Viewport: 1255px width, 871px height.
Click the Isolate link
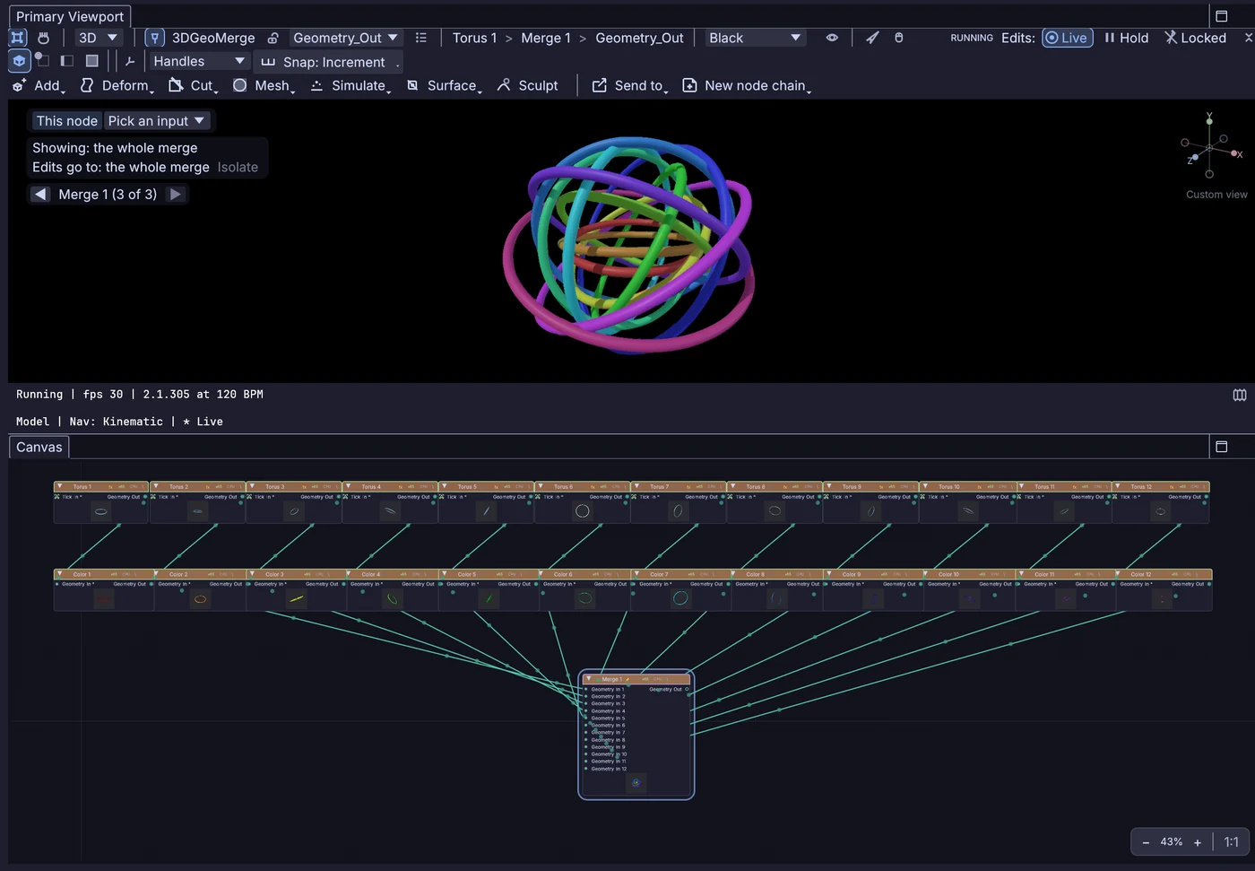[x=238, y=168]
